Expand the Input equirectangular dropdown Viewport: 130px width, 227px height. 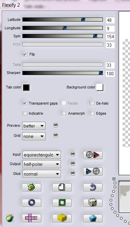(42, 155)
